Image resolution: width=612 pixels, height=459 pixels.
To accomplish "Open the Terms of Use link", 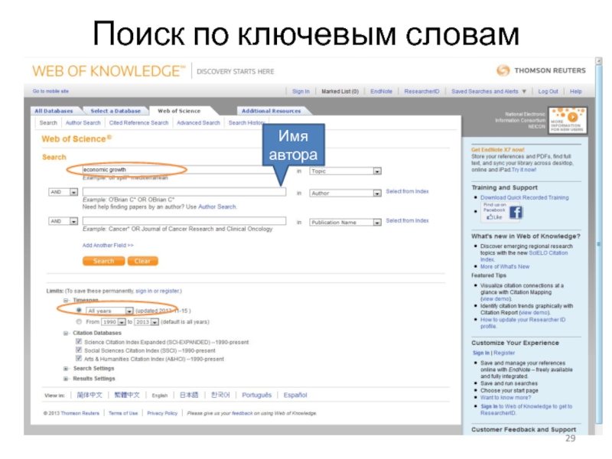I will click(123, 413).
